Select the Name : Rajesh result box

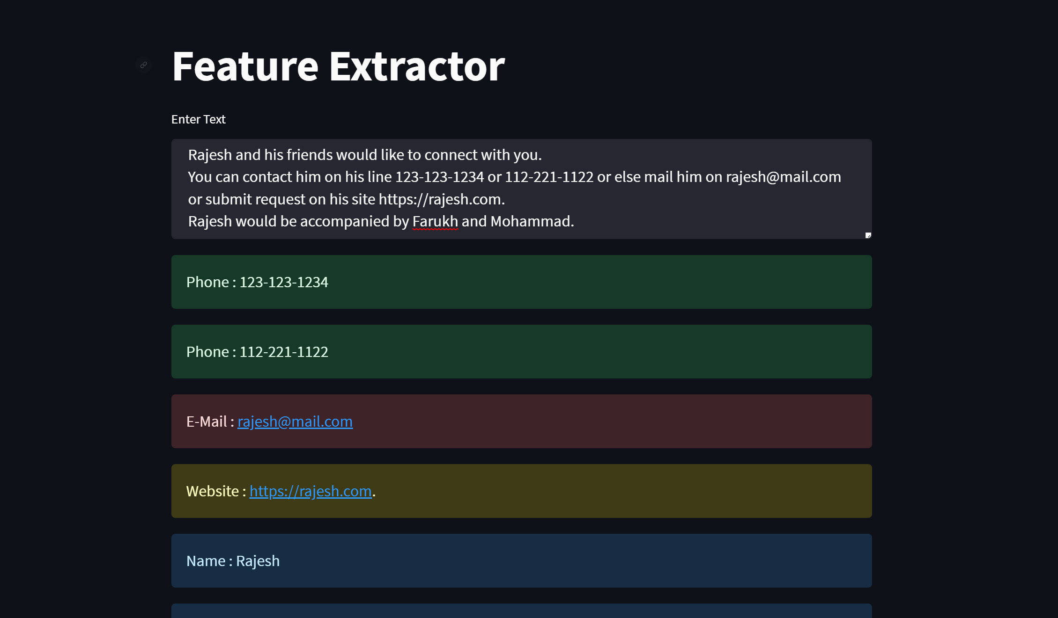coord(521,560)
